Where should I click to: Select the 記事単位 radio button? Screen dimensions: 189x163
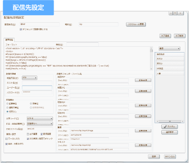[7, 103]
